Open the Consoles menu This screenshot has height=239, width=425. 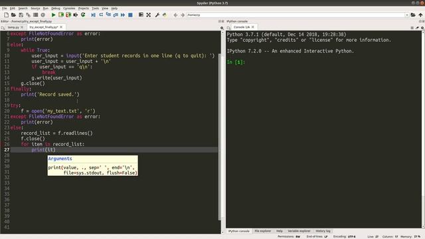tap(69, 9)
